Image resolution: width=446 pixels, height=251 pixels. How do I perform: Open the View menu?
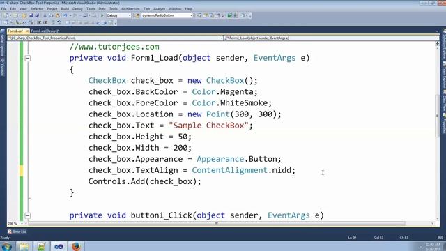coord(23,9)
